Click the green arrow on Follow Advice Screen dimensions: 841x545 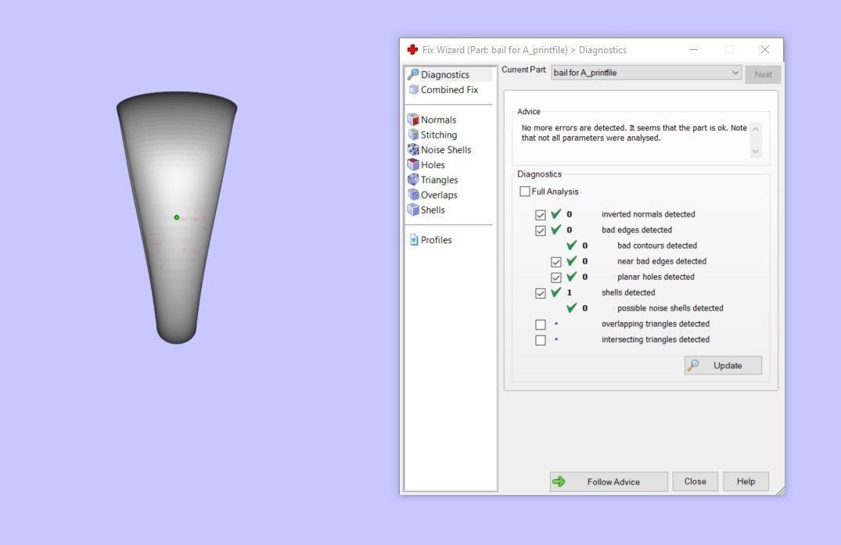tap(559, 481)
